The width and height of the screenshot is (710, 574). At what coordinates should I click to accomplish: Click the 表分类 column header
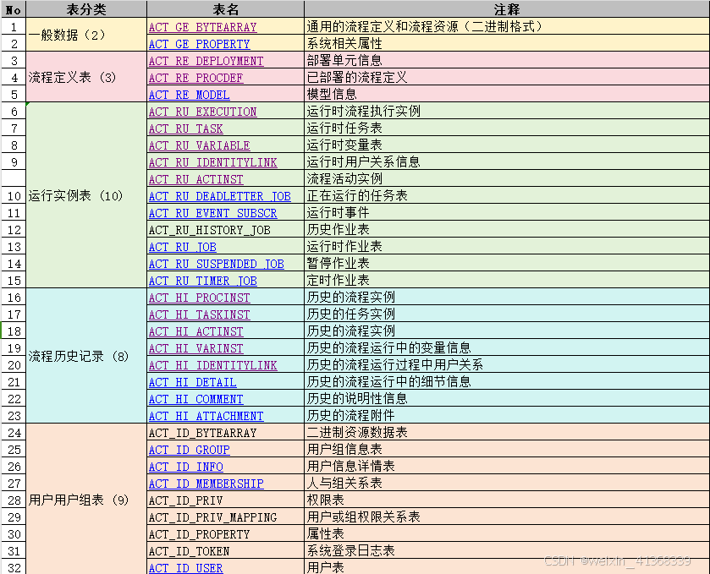coord(86,9)
